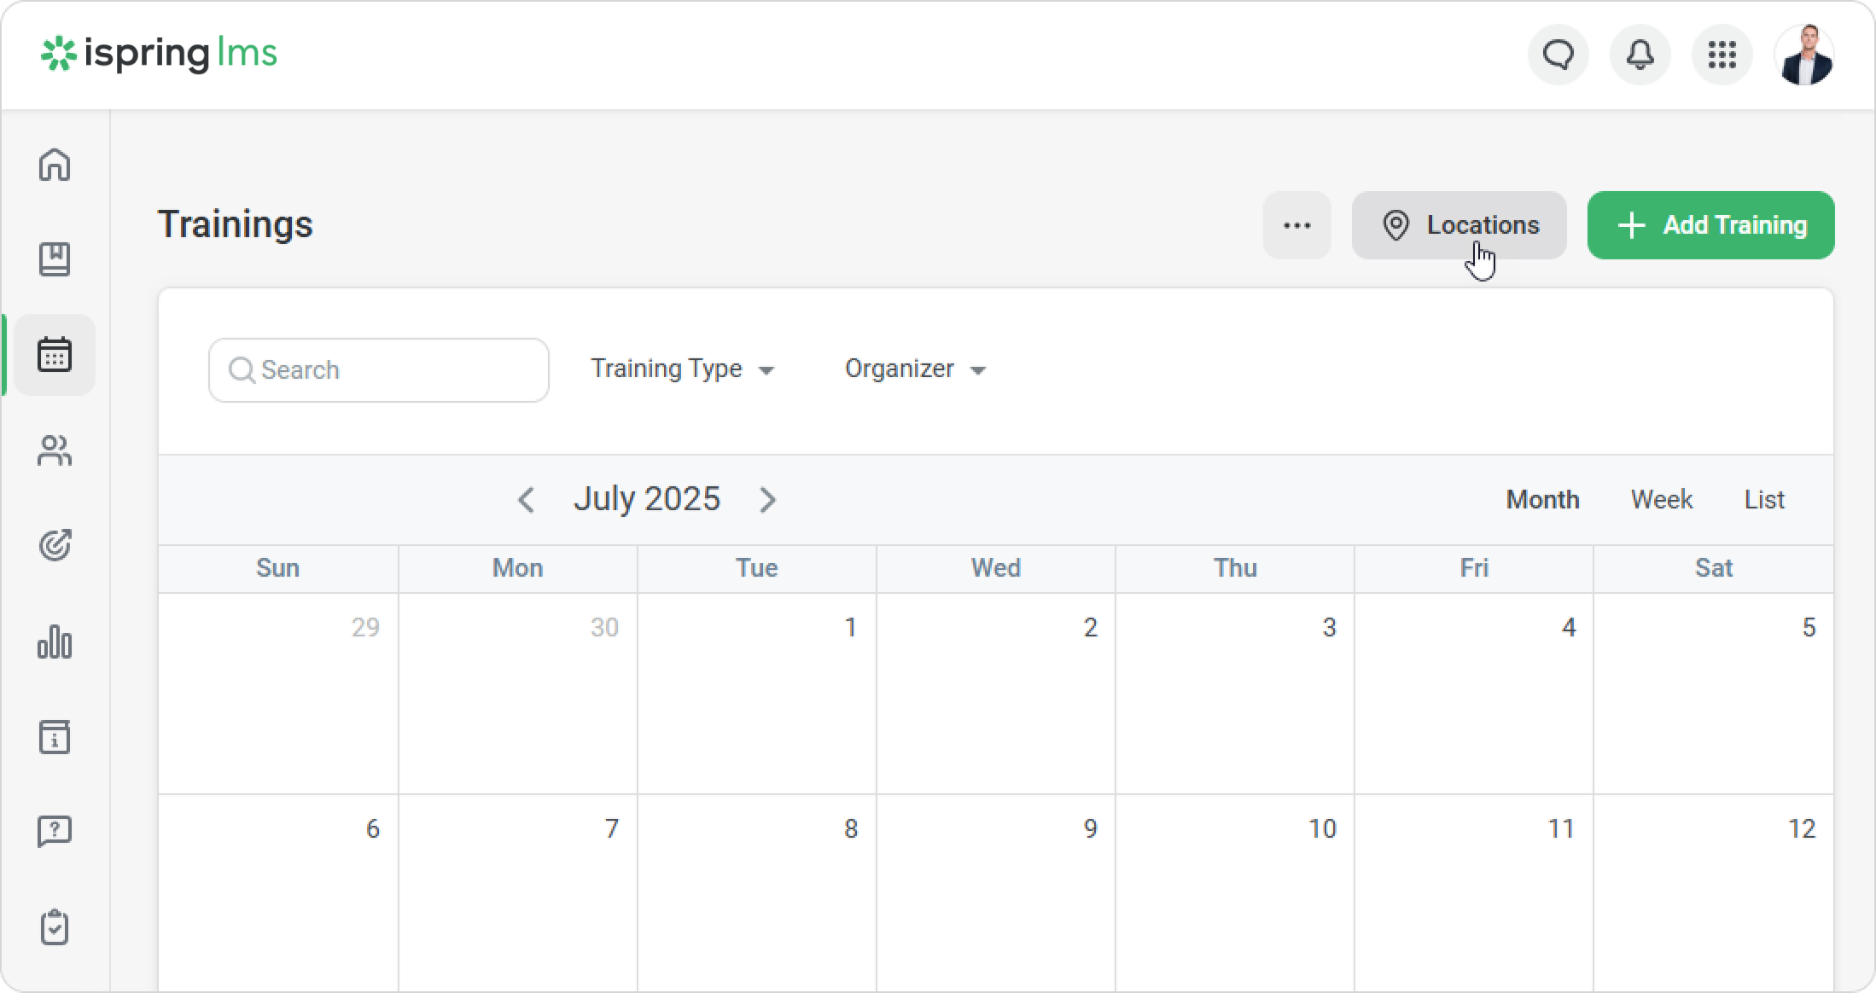Open the clipboard checkmark sidebar icon
Viewport: 1876px width, 993px height.
(55, 927)
